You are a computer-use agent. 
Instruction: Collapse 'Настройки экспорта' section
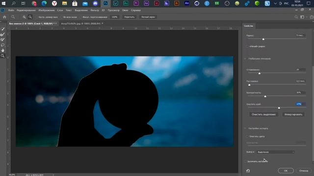click(x=245, y=128)
